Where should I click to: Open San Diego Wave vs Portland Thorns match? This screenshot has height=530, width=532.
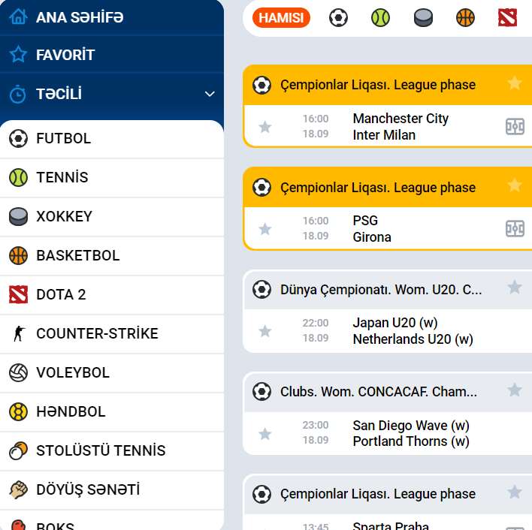click(x=388, y=433)
